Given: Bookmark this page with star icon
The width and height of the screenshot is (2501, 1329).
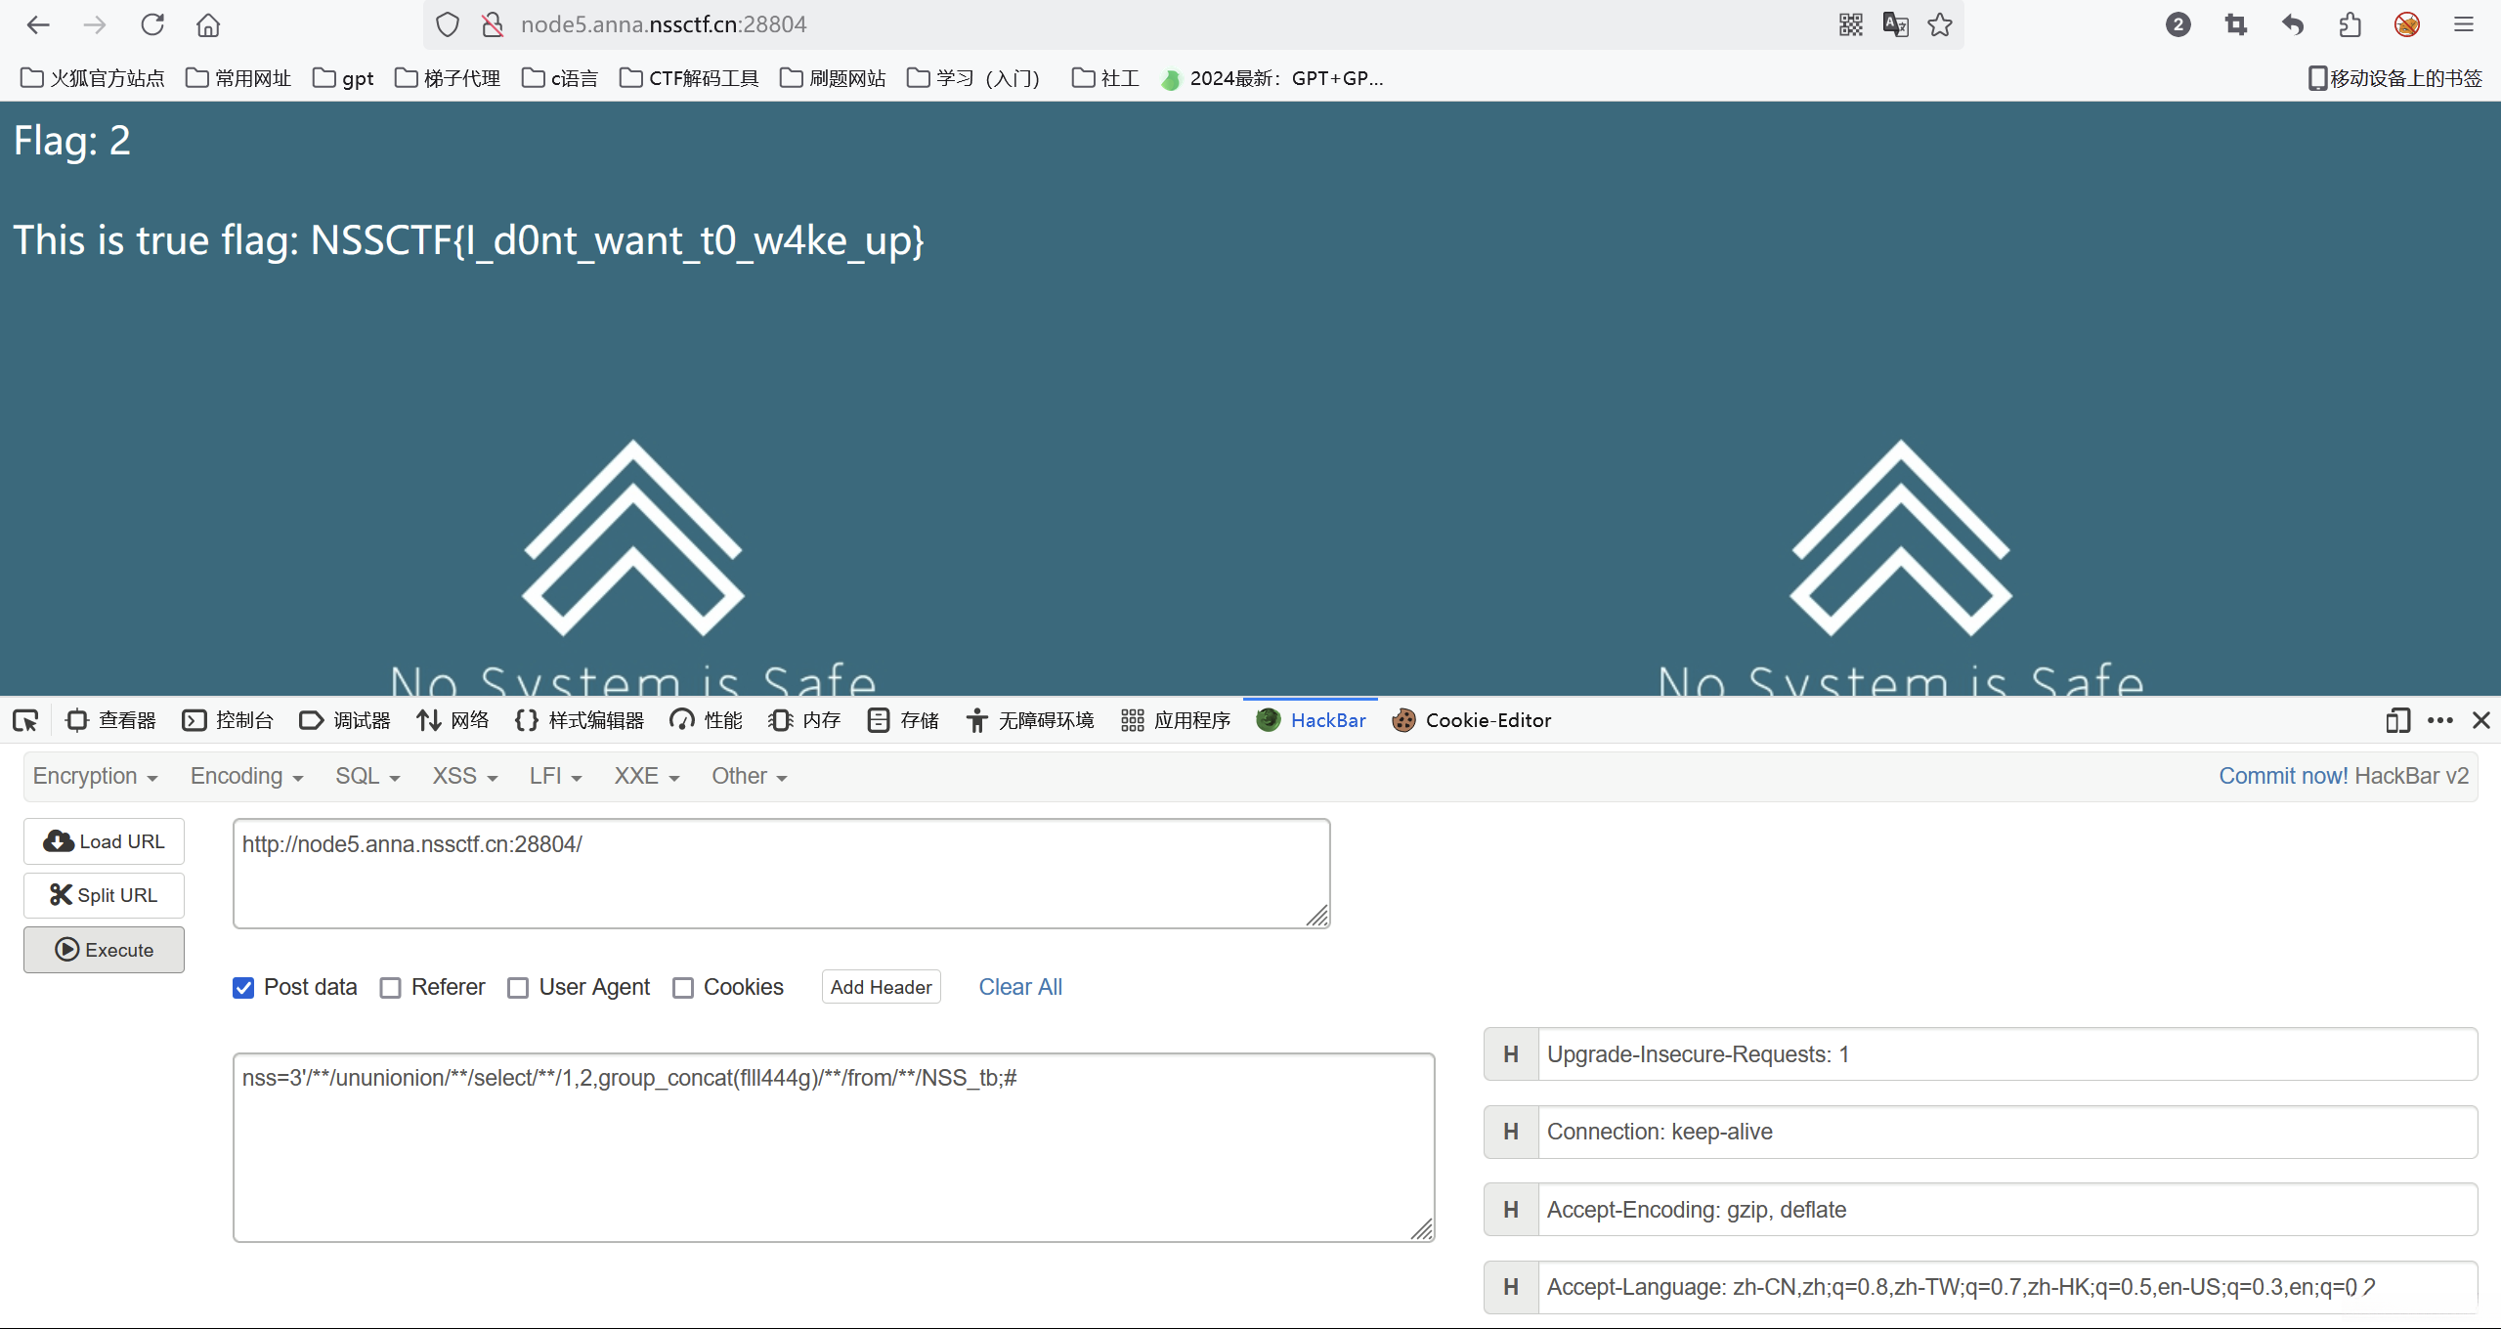Looking at the screenshot, I should pyautogui.click(x=1940, y=24).
